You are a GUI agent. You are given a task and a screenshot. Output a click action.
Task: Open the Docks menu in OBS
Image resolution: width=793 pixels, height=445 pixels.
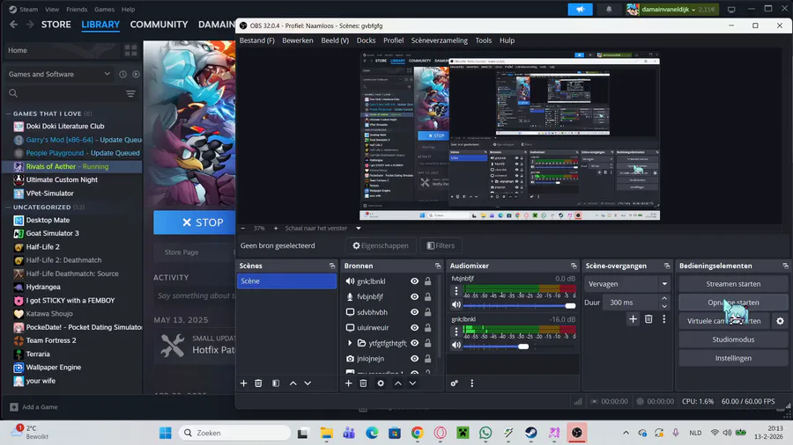[x=366, y=40]
